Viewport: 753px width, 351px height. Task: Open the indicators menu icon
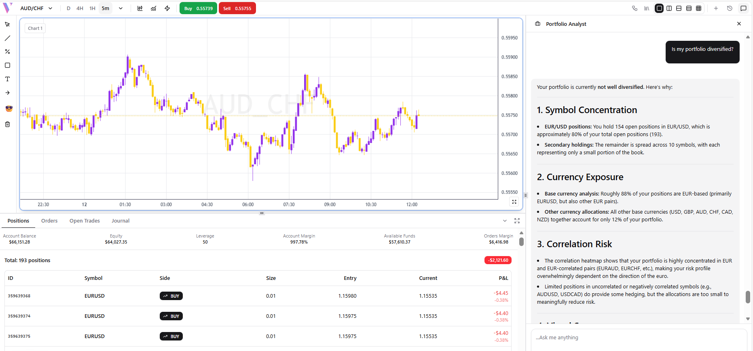click(x=154, y=8)
